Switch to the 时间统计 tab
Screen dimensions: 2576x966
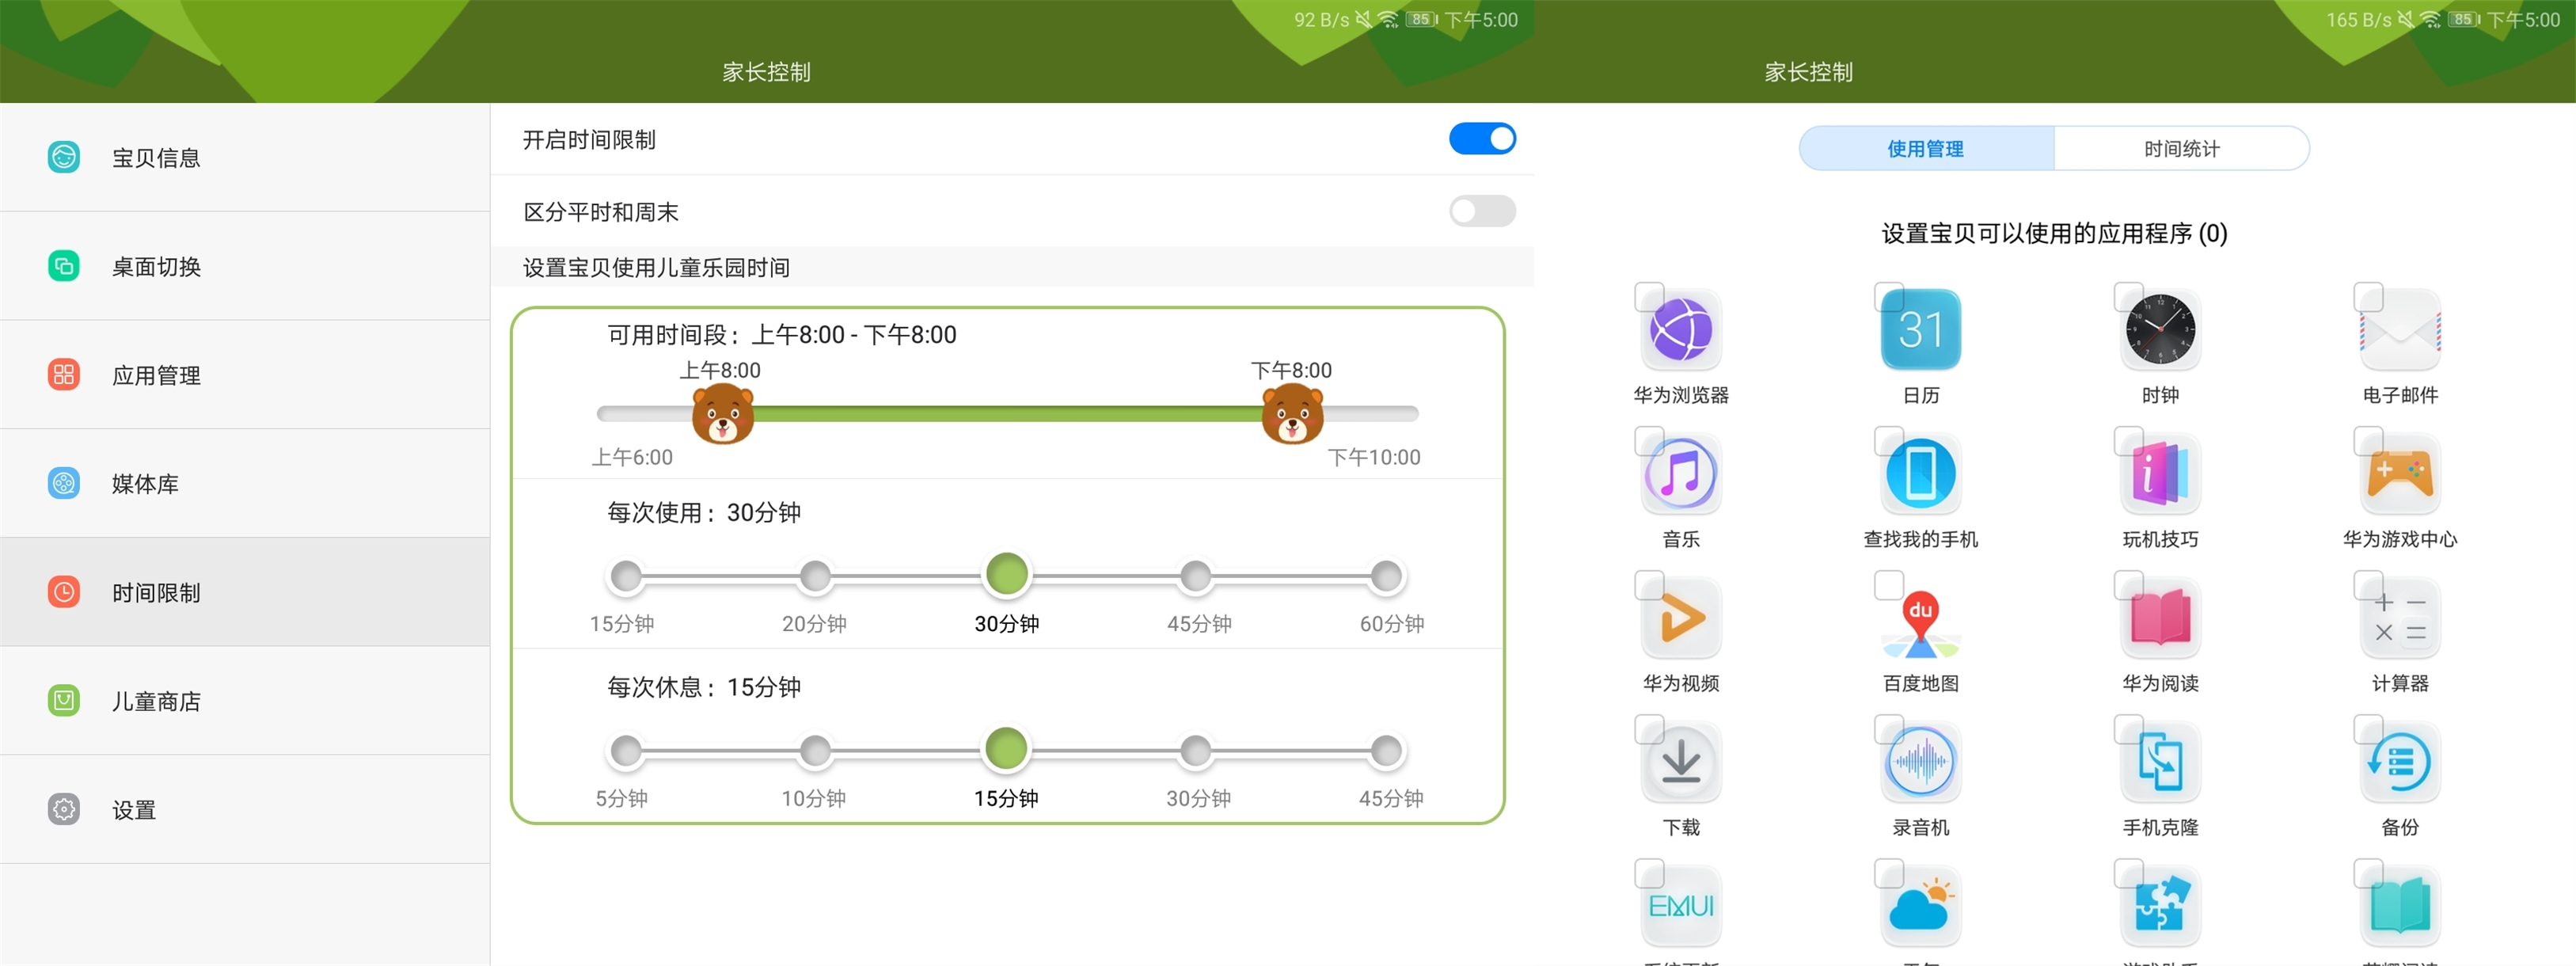pos(2181,148)
